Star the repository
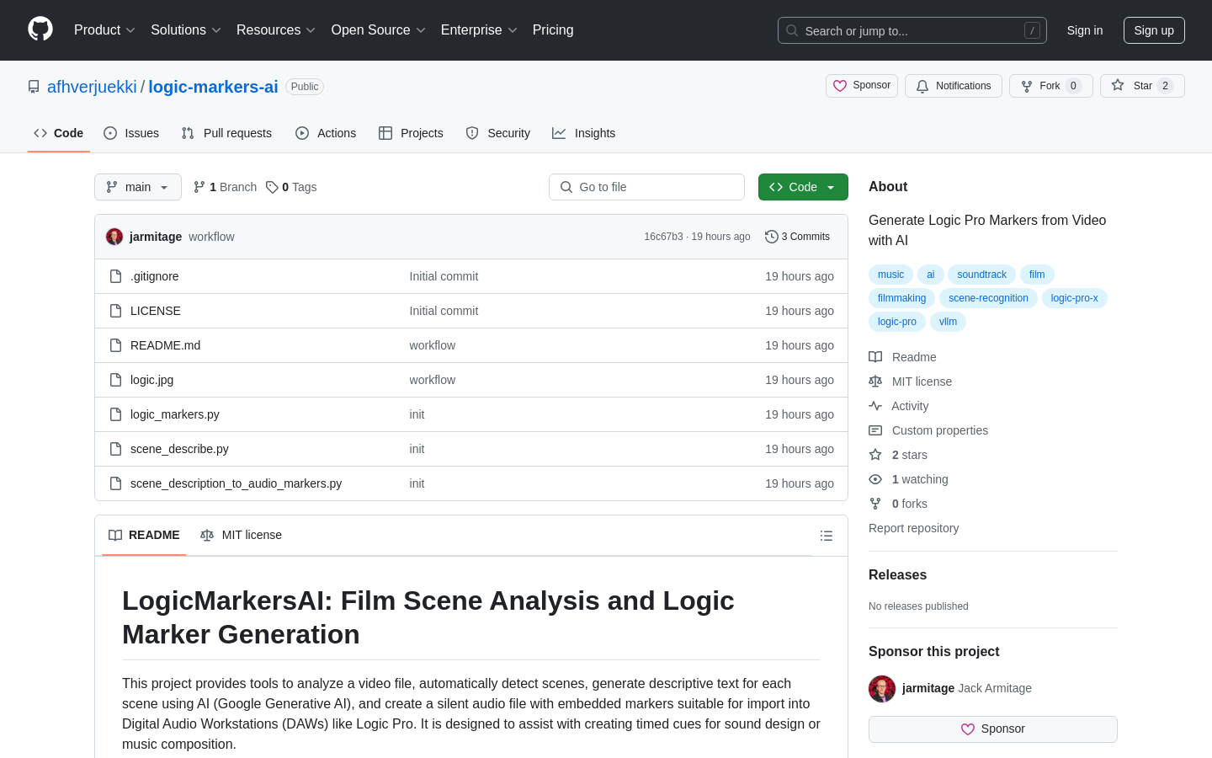The image size is (1212, 758). coord(1142,86)
